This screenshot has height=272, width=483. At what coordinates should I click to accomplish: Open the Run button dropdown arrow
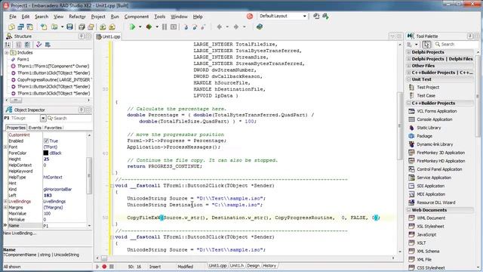[x=140, y=27]
